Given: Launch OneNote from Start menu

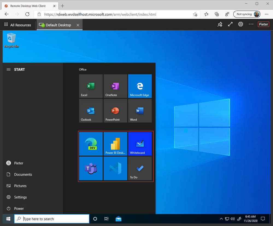Looking at the screenshot, I should click(x=115, y=86).
